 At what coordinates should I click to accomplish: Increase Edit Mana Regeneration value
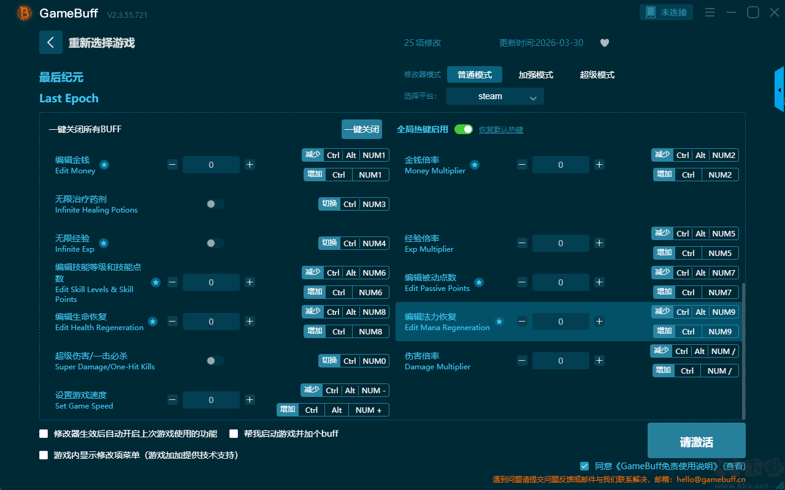coord(599,322)
